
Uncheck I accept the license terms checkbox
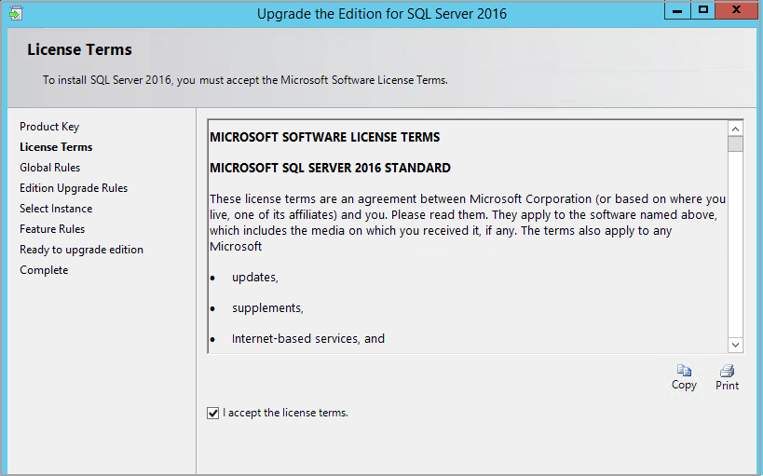[212, 414]
